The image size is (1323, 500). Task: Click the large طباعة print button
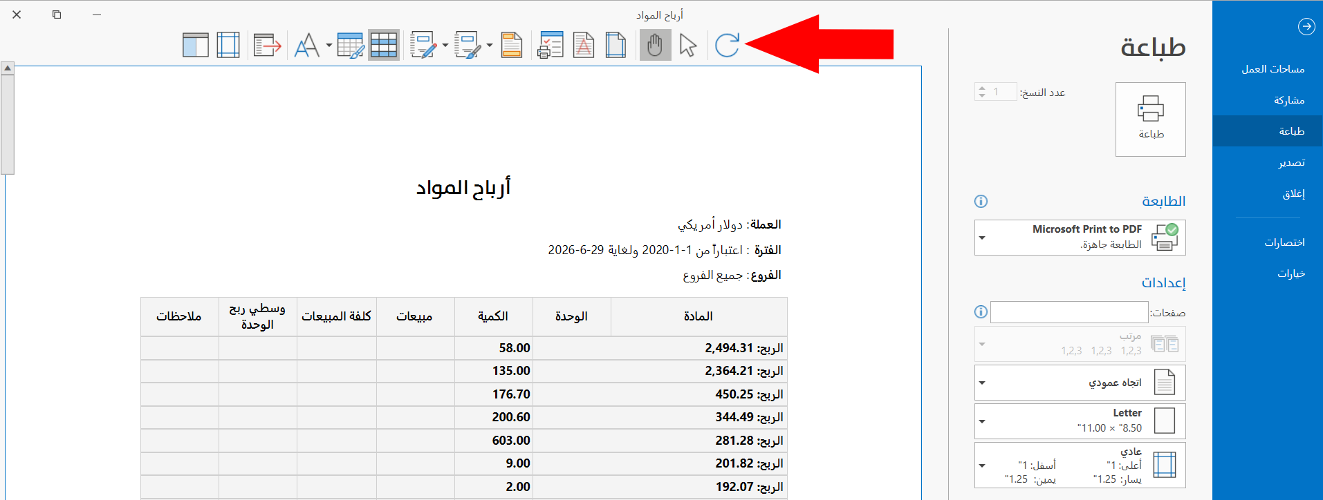[x=1151, y=119]
